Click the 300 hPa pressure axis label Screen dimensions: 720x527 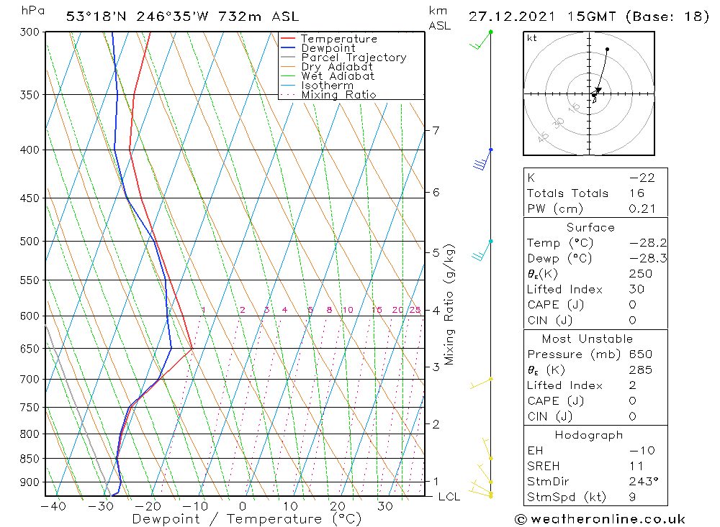(x=30, y=32)
